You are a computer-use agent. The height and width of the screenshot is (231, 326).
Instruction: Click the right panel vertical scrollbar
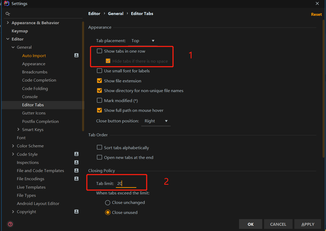coord(324,88)
